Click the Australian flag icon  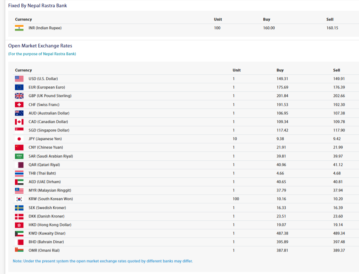pyautogui.click(x=19, y=113)
